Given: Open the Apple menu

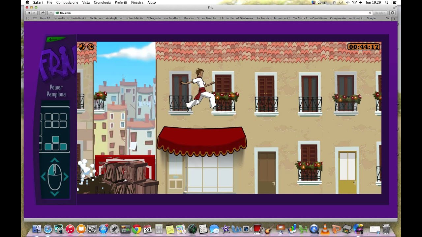Looking at the screenshot, I should [x=27, y=2].
